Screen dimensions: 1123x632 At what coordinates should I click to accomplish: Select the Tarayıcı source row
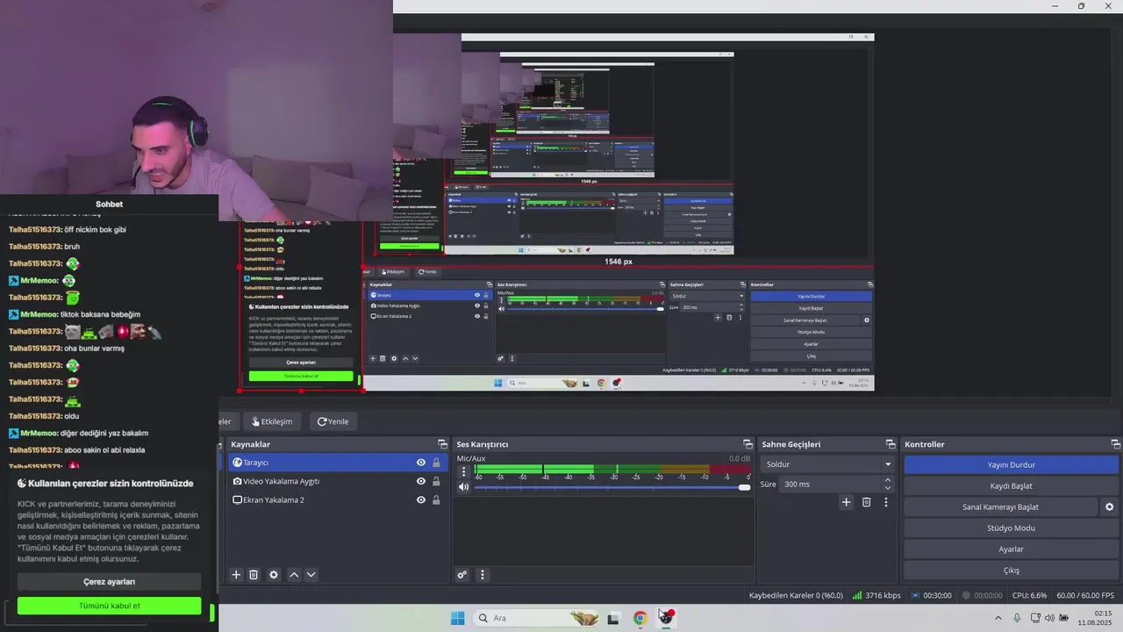click(x=337, y=463)
